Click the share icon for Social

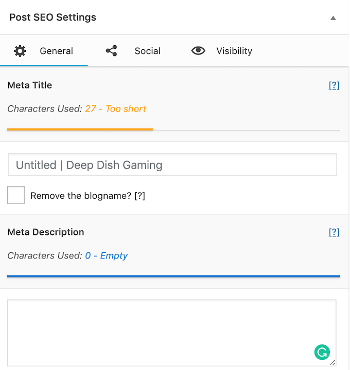[111, 51]
